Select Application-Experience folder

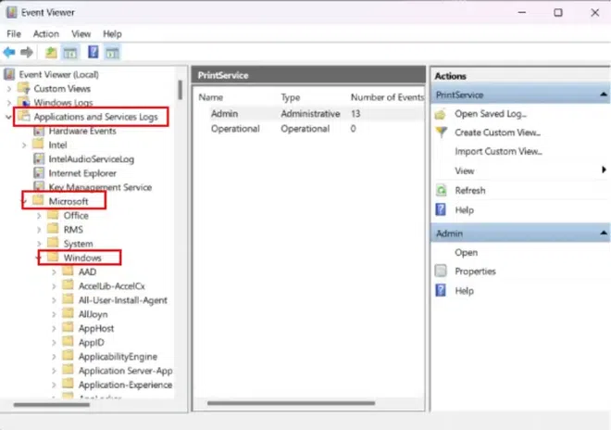pos(125,385)
